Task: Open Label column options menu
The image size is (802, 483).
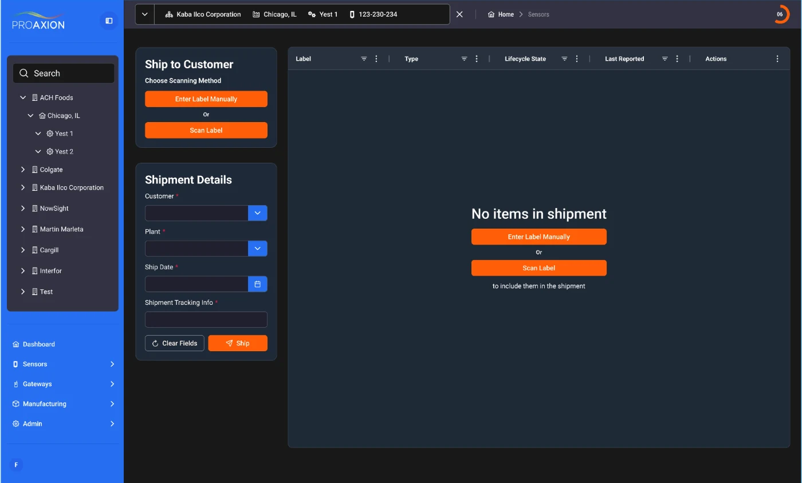Action: click(376, 59)
